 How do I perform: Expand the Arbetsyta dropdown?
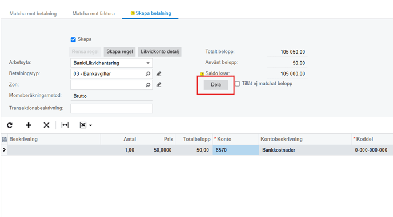pyautogui.click(x=148, y=63)
